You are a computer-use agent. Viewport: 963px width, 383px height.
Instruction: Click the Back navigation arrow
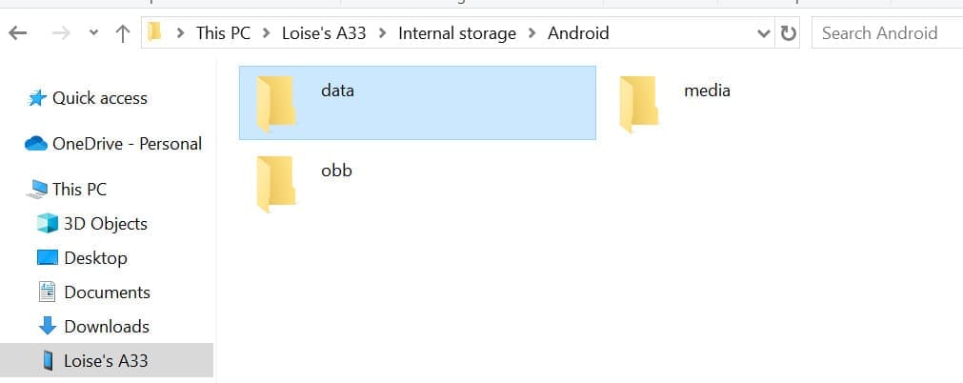(18, 33)
